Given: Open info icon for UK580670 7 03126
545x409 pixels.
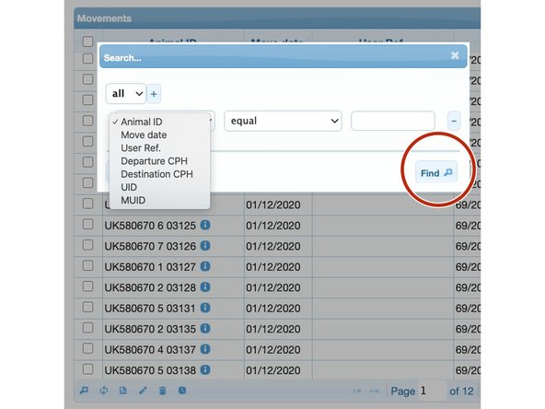Looking at the screenshot, I should 205,246.
